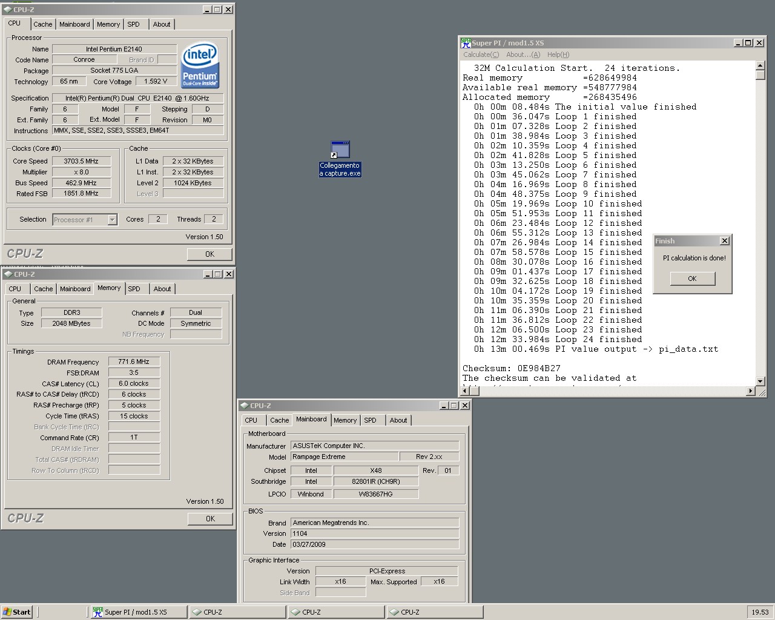Click the CPU-Z CPU window title icon
775x620 pixels.
pyautogui.click(x=7, y=10)
